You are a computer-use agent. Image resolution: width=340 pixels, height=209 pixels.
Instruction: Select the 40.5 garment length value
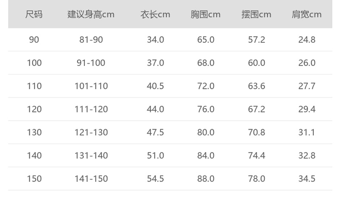click(x=155, y=86)
